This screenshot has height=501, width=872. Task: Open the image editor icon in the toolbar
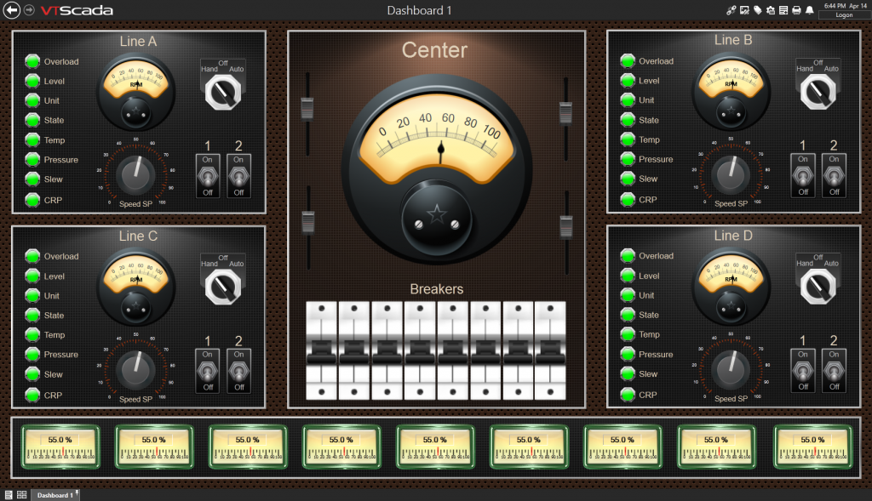pyautogui.click(x=743, y=9)
